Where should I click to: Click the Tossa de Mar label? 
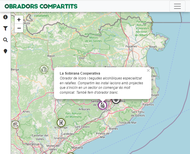coord(128,123)
